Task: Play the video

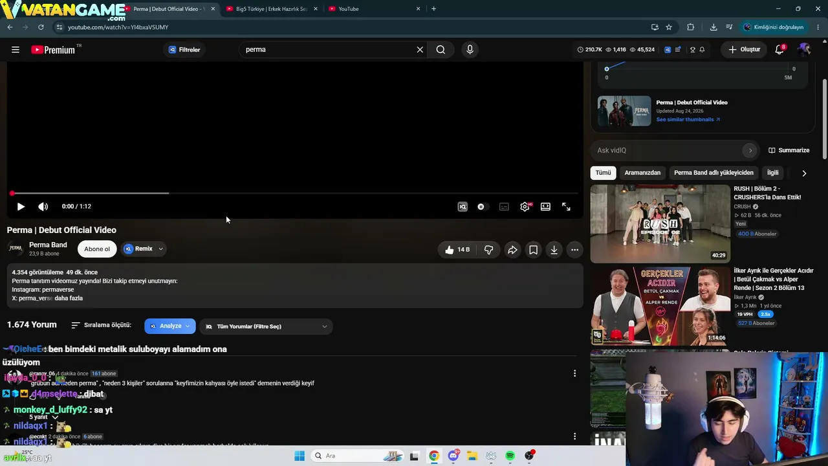Action: [21, 206]
